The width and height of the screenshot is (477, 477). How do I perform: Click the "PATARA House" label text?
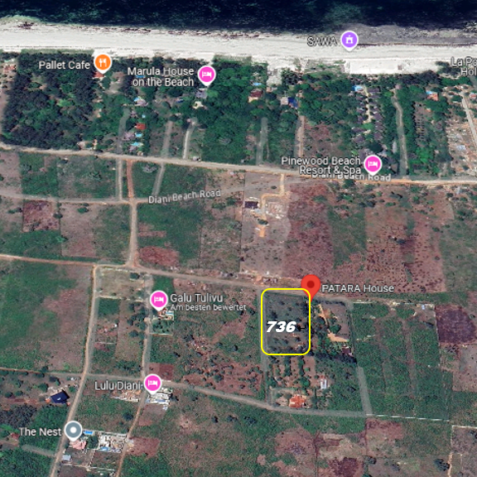tap(358, 288)
